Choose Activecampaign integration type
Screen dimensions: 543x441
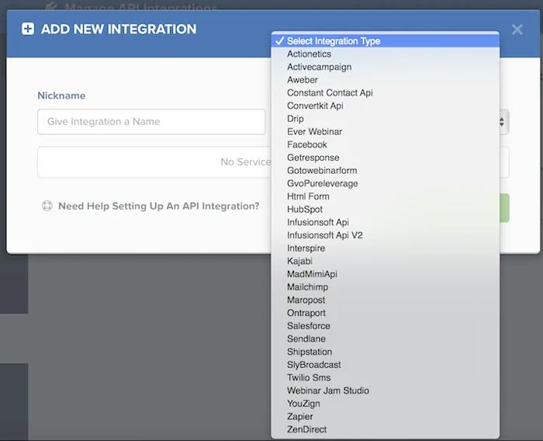coord(385,67)
